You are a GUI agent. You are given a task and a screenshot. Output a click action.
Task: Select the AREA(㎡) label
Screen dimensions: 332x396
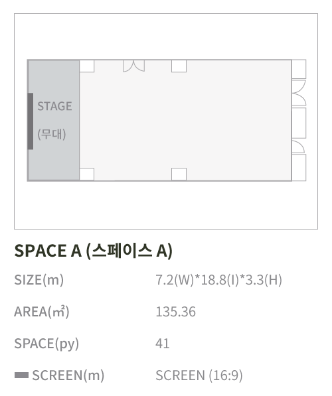[42, 312]
